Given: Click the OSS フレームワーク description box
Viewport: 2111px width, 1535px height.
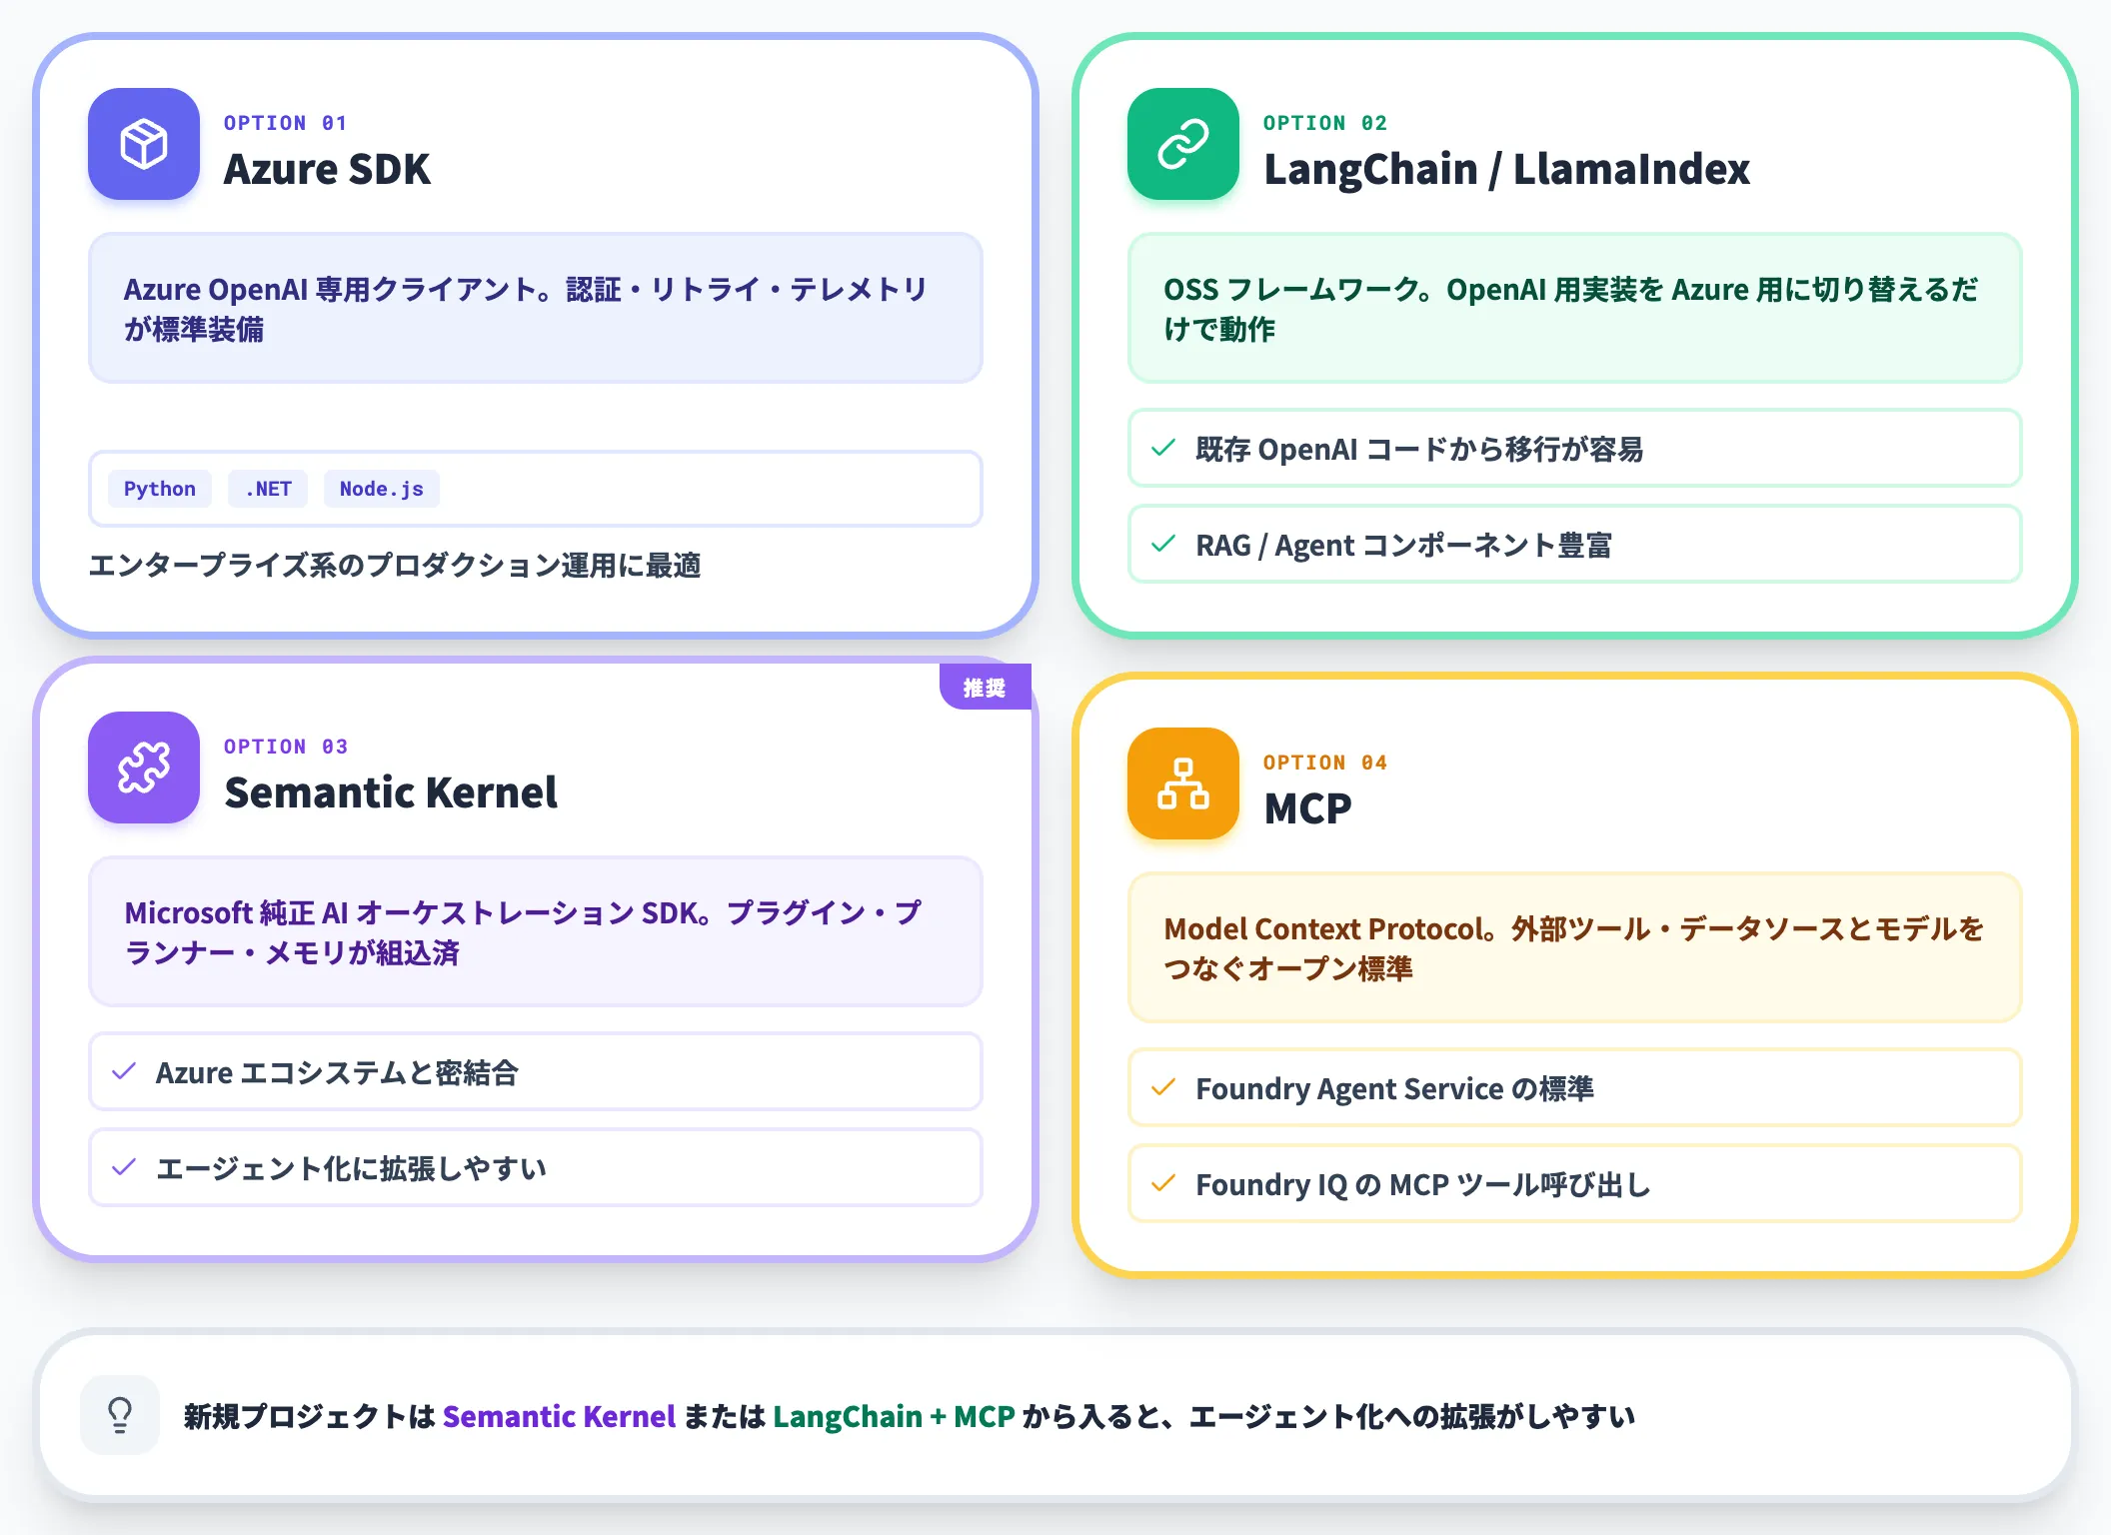Looking at the screenshot, I should tap(1575, 308).
